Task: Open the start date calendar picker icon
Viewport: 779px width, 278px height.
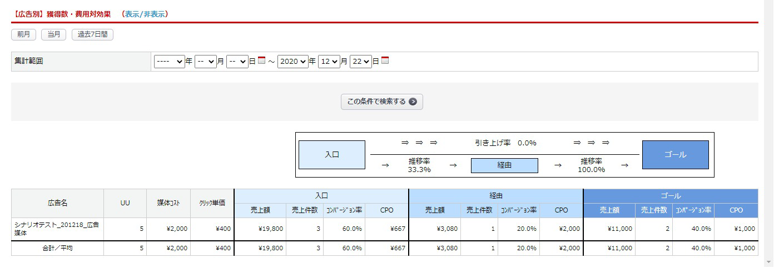Action: click(x=261, y=61)
